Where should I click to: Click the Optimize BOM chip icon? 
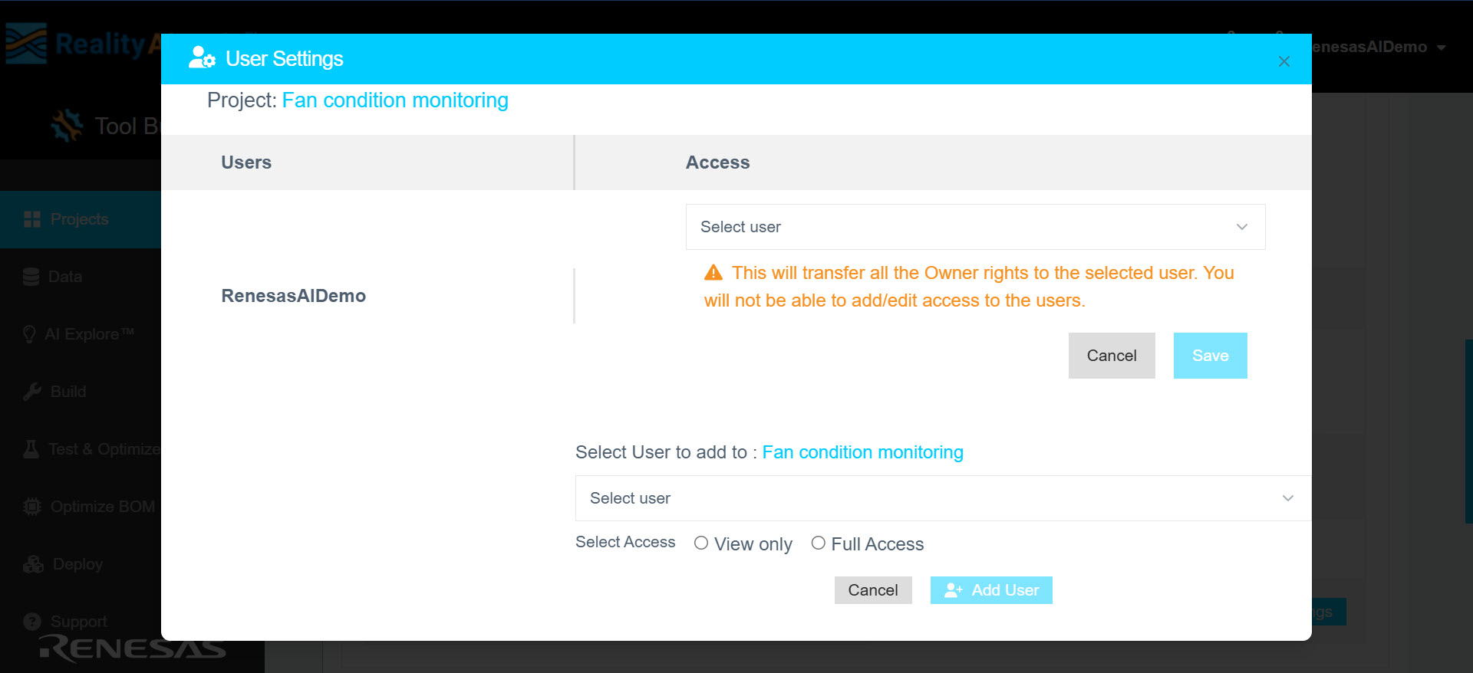31,506
